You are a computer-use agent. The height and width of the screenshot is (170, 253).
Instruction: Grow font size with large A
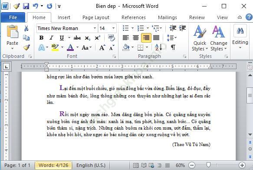pos(102,47)
